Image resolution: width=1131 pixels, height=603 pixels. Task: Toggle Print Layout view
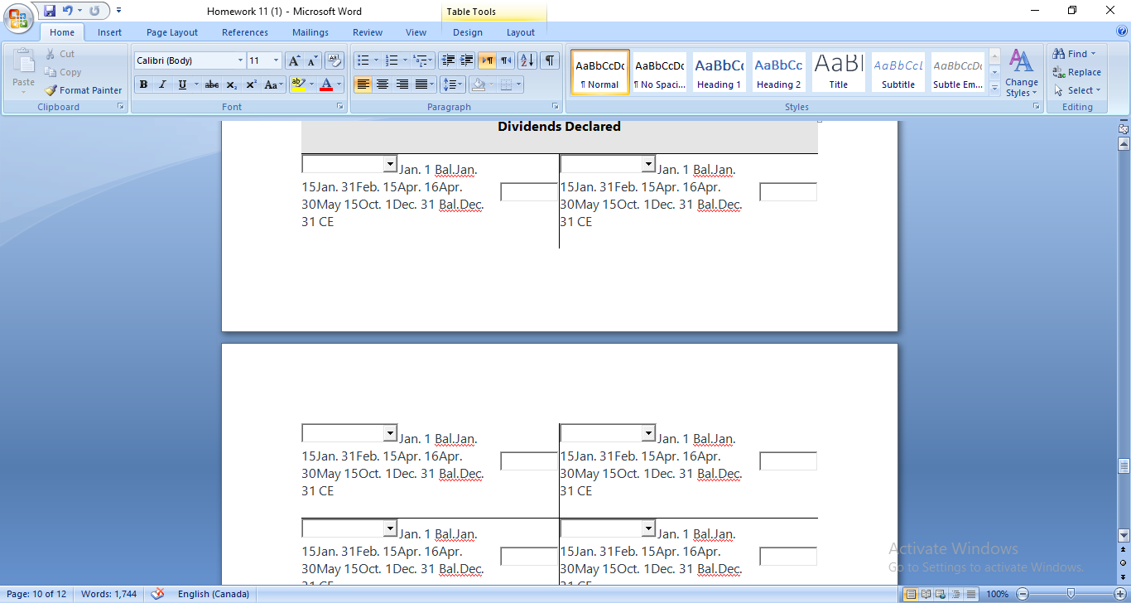tap(911, 594)
